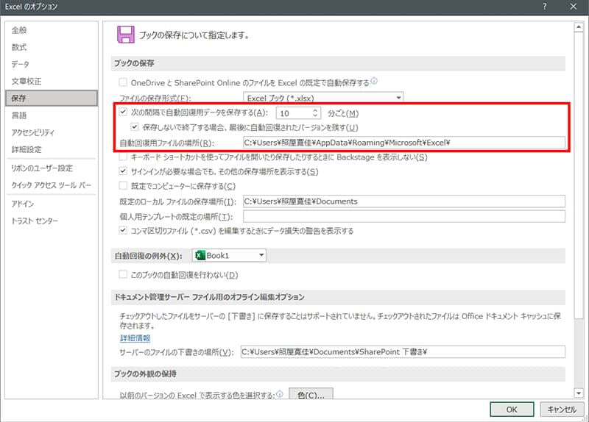The width and height of the screenshot is (589, 422).
Task: Toggle the AutoRecover save interval checkbox
Action: click(x=123, y=112)
